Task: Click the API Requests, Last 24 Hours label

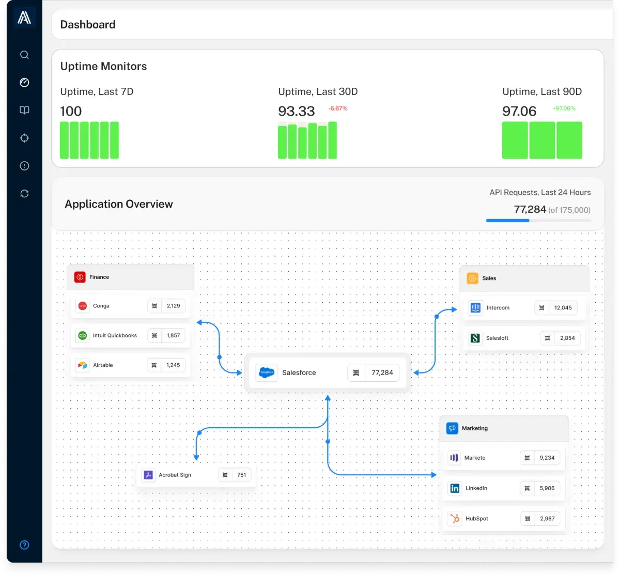Action: pyautogui.click(x=540, y=192)
